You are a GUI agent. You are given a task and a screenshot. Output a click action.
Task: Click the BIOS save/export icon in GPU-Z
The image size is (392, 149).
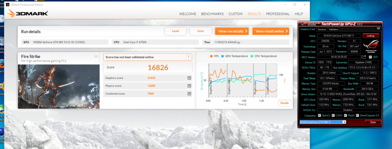(x=364, y=56)
